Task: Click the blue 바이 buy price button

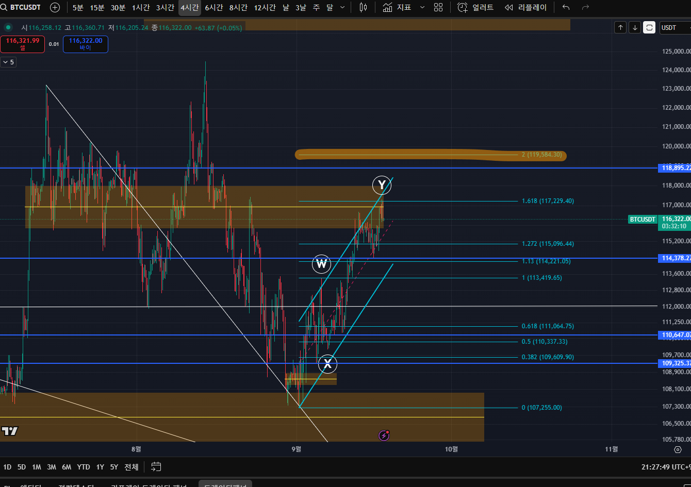Action: [86, 44]
